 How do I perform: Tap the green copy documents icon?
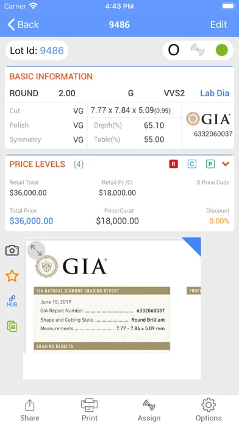point(12,326)
